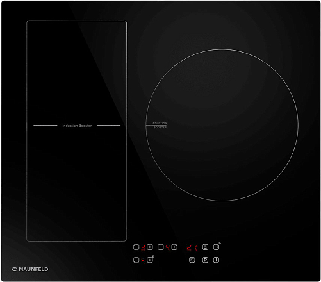
Task: Activate the P booster button
Action: pyautogui.click(x=205, y=260)
